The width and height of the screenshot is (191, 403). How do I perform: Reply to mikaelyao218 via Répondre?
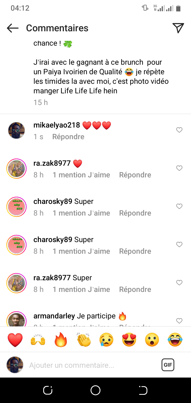68,137
